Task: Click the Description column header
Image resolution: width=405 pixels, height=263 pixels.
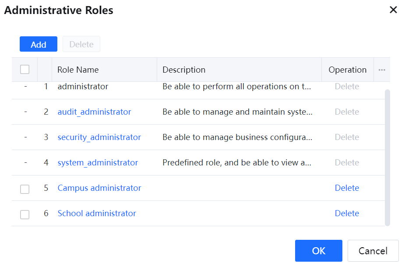Action: pos(184,70)
